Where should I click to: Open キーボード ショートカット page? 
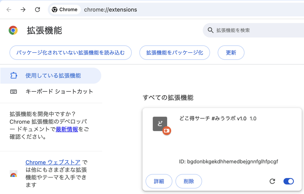pos(59,91)
